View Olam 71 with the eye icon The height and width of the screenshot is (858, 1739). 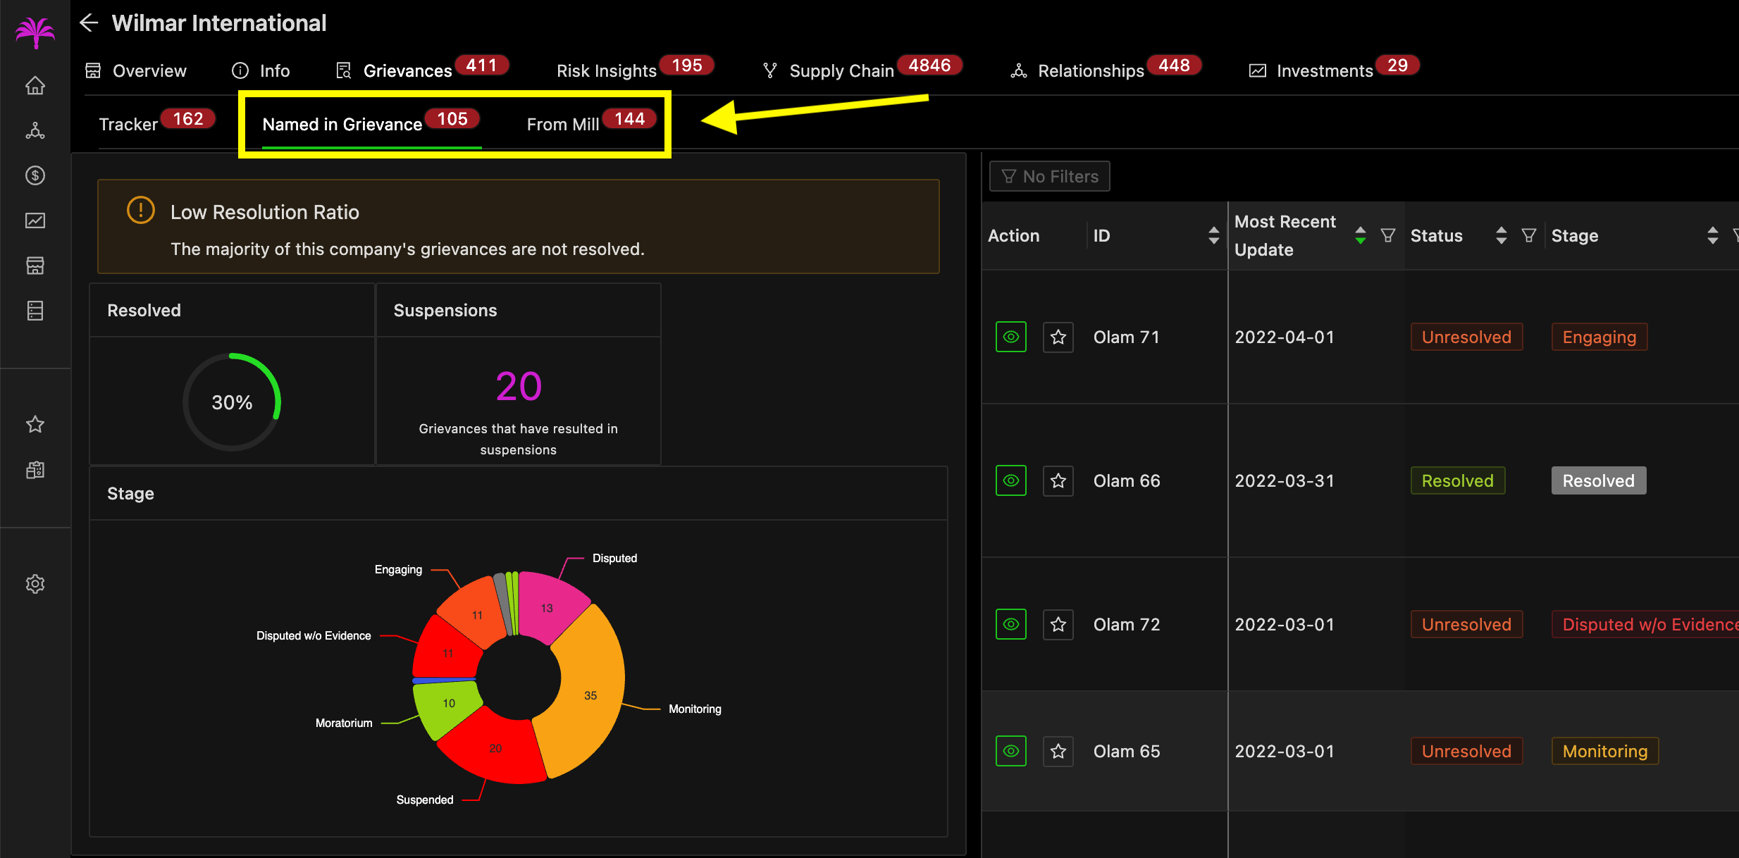click(1011, 337)
